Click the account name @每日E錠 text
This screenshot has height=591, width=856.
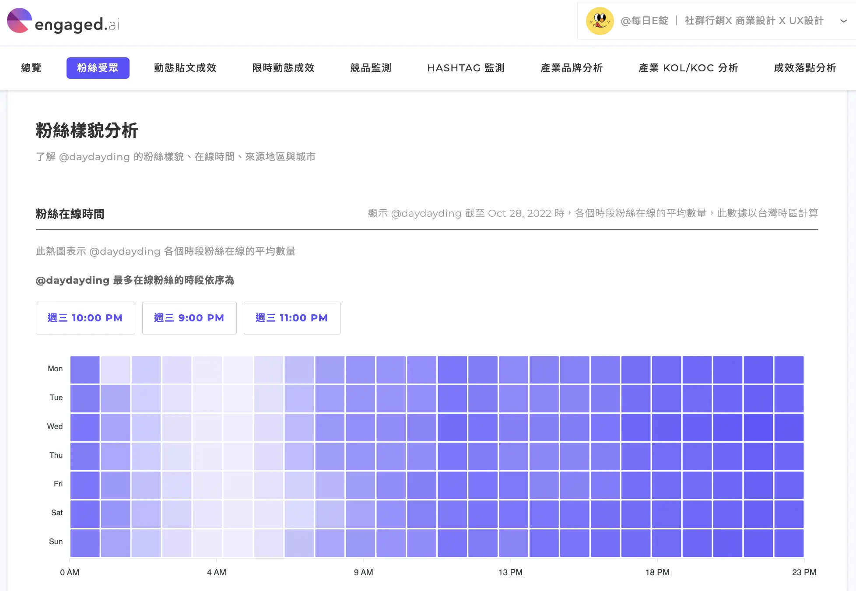(x=645, y=21)
